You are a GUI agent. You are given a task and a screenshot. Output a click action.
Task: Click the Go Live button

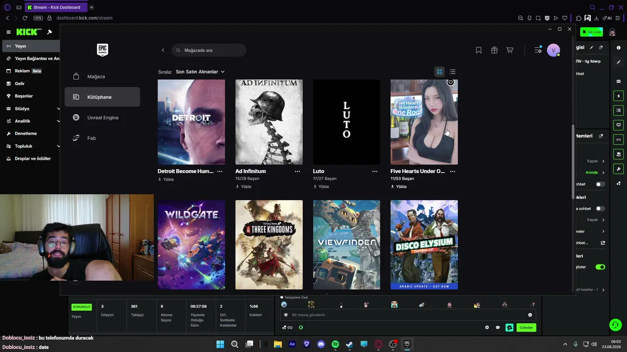pyautogui.click(x=592, y=32)
